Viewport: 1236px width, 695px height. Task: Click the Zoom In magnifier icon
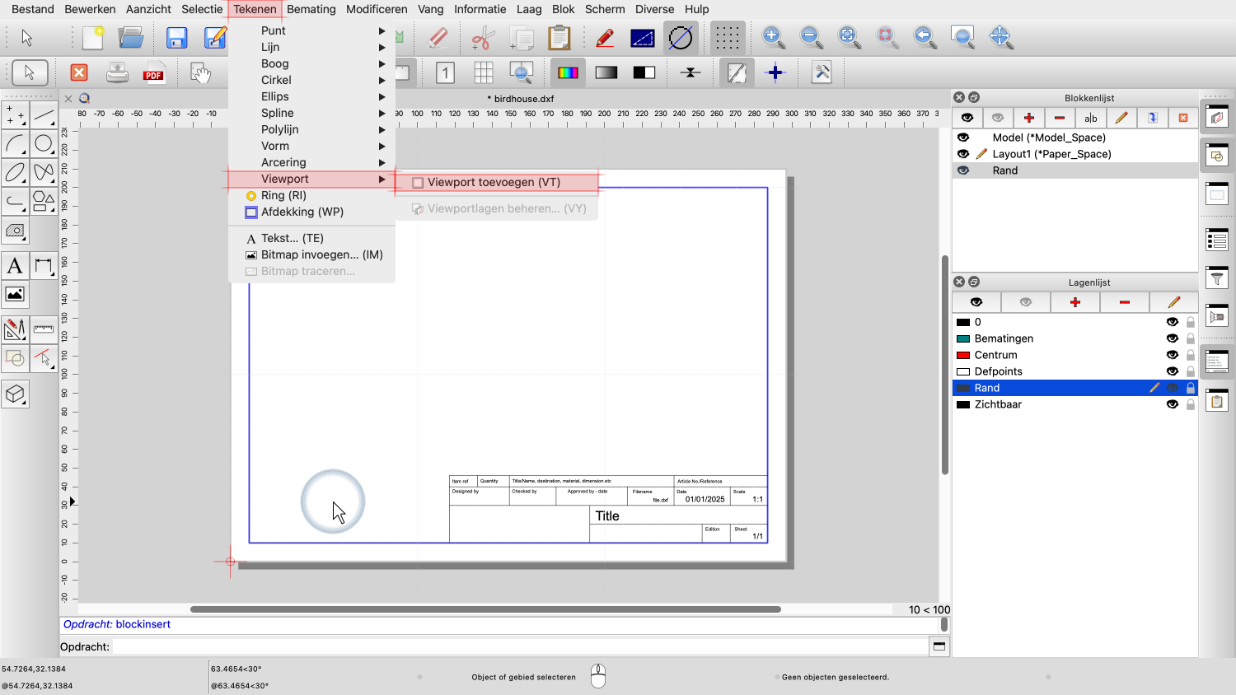point(773,37)
